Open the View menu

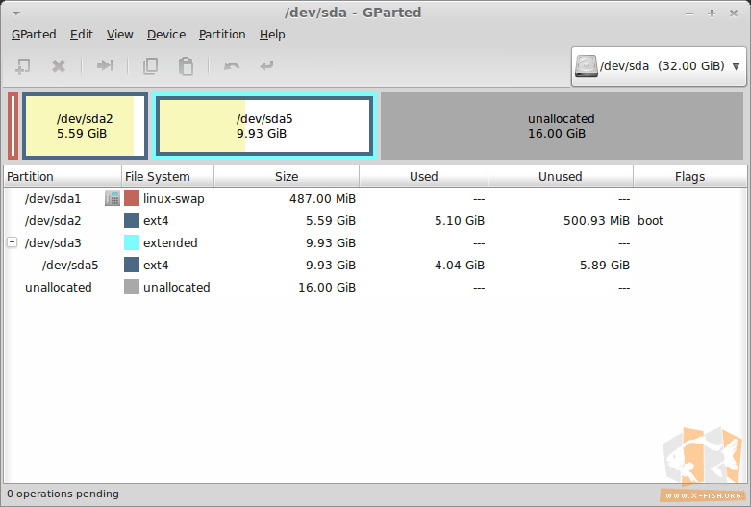(120, 35)
